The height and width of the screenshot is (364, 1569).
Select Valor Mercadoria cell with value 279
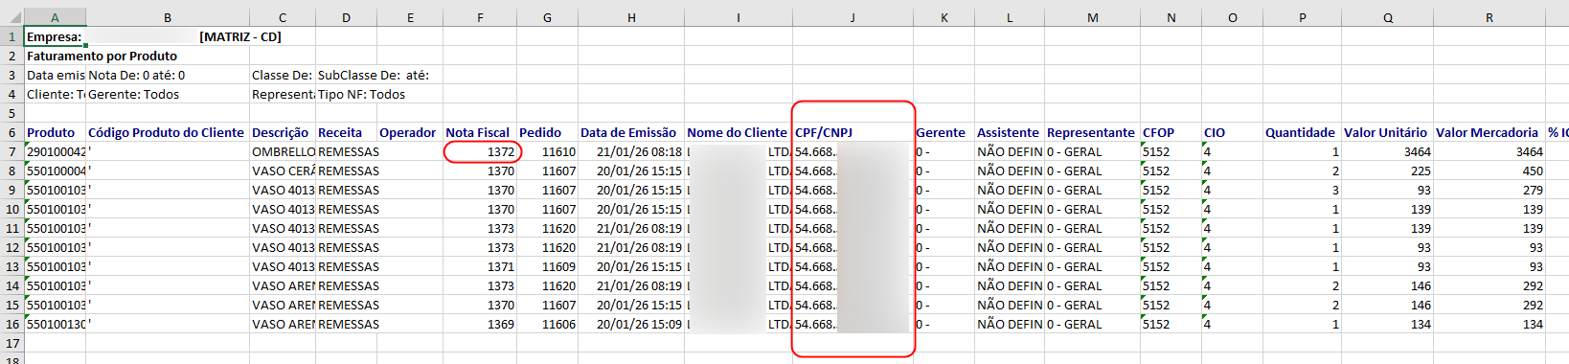[1489, 190]
